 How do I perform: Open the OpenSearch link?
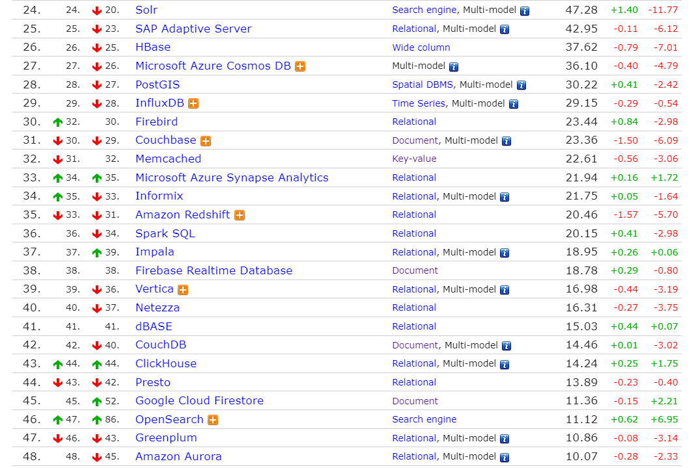(x=169, y=419)
